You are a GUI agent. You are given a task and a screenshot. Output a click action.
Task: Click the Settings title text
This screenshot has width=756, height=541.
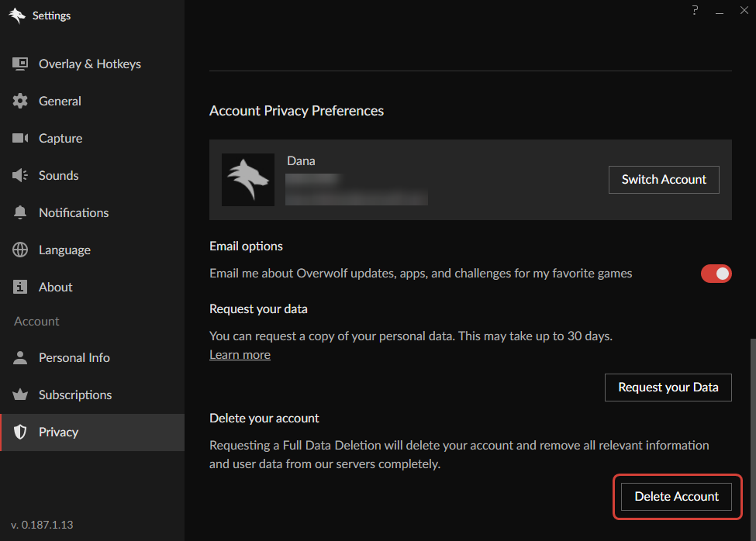(51, 16)
